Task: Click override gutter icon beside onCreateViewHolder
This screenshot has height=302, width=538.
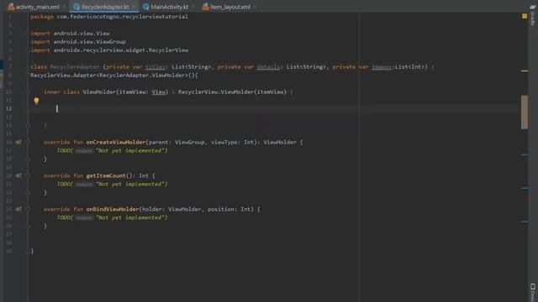Action: (18, 142)
